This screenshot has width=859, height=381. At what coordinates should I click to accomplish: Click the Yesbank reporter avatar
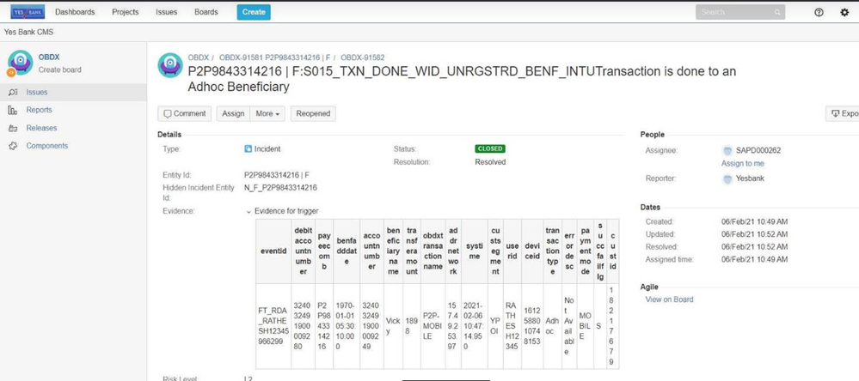tap(727, 178)
